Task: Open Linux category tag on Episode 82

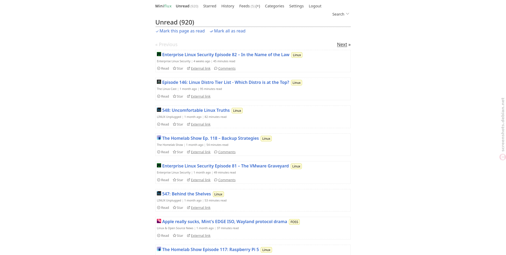Action: click(297, 55)
